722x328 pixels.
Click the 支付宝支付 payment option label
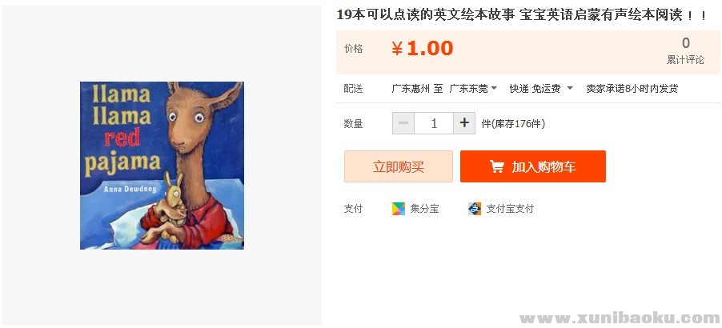(x=510, y=208)
